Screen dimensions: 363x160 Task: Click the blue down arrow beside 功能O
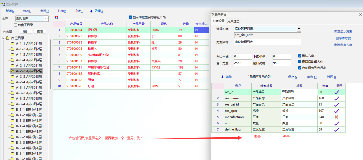pos(91,11)
